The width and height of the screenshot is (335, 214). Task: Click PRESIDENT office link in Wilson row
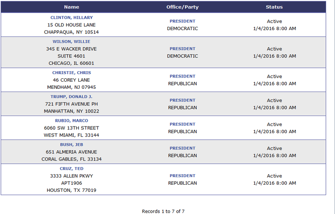click(182, 49)
